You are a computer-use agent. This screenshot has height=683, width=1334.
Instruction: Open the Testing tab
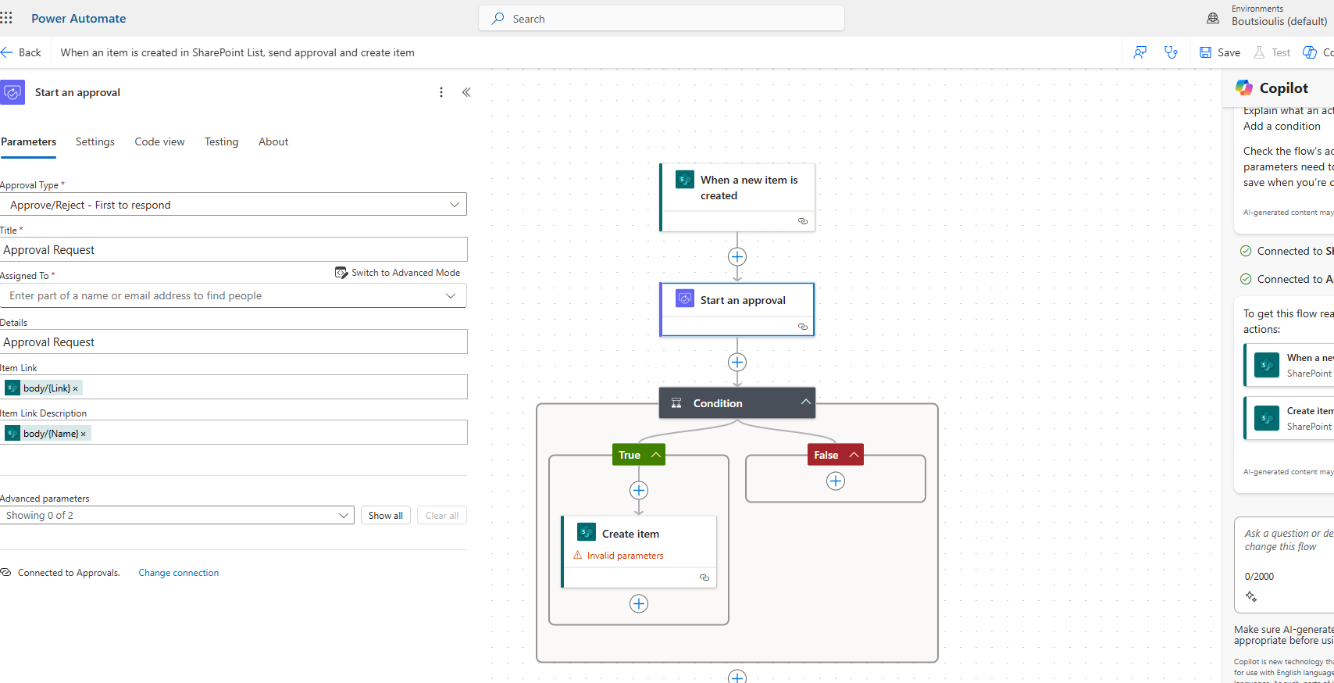222,141
